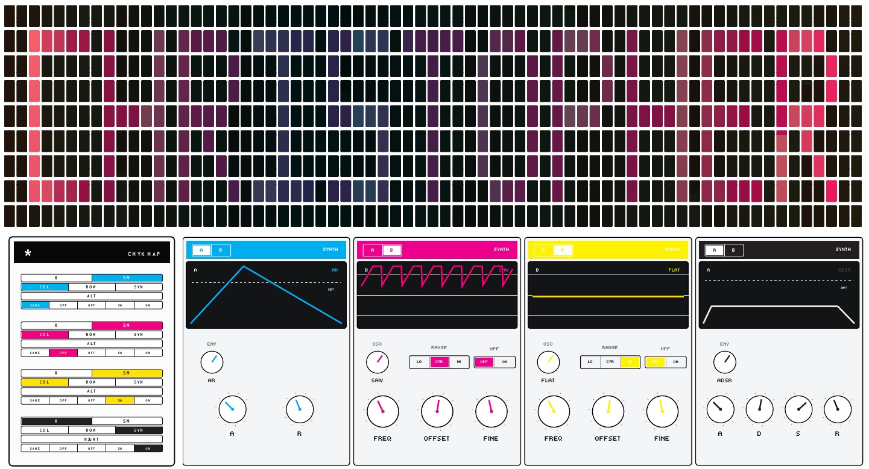Click the black panel Release (R) knob
The image size is (869, 469).
point(838,409)
